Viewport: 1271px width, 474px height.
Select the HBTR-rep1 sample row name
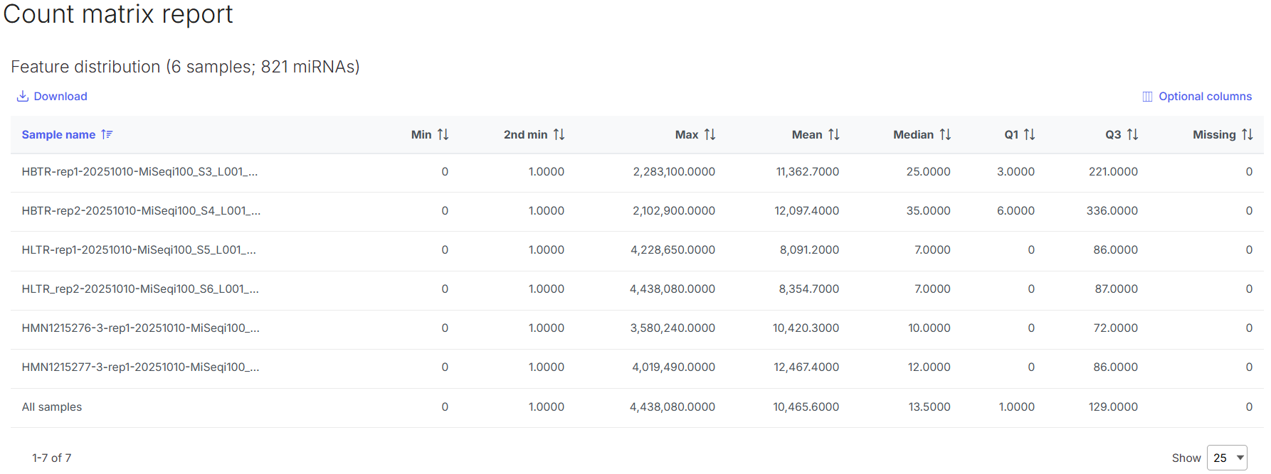pyautogui.click(x=139, y=172)
